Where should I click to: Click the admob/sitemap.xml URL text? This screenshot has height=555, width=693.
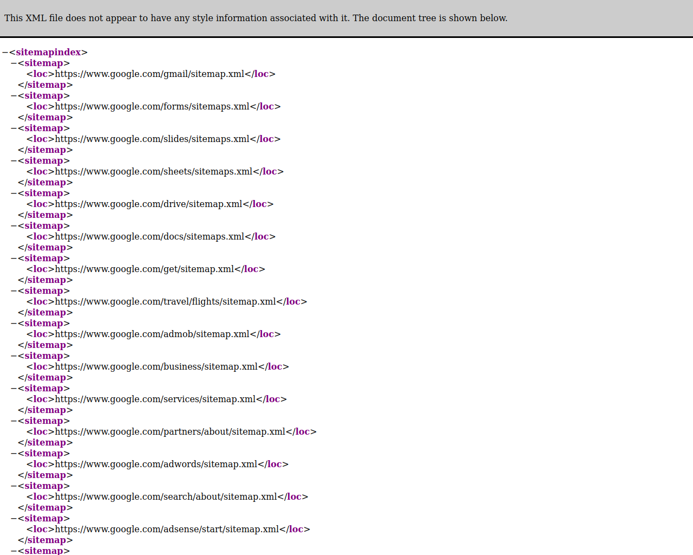pos(152,334)
